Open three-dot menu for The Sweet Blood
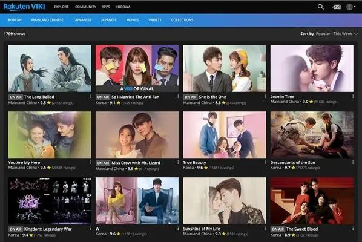 point(353,229)
